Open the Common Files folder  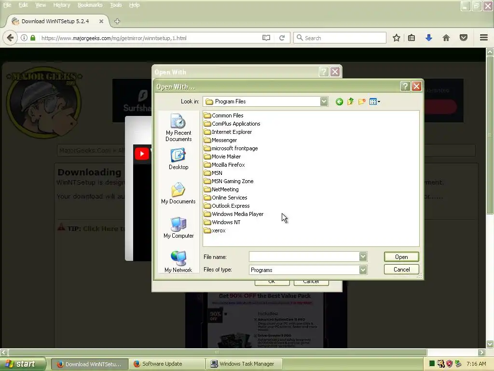coord(224,115)
